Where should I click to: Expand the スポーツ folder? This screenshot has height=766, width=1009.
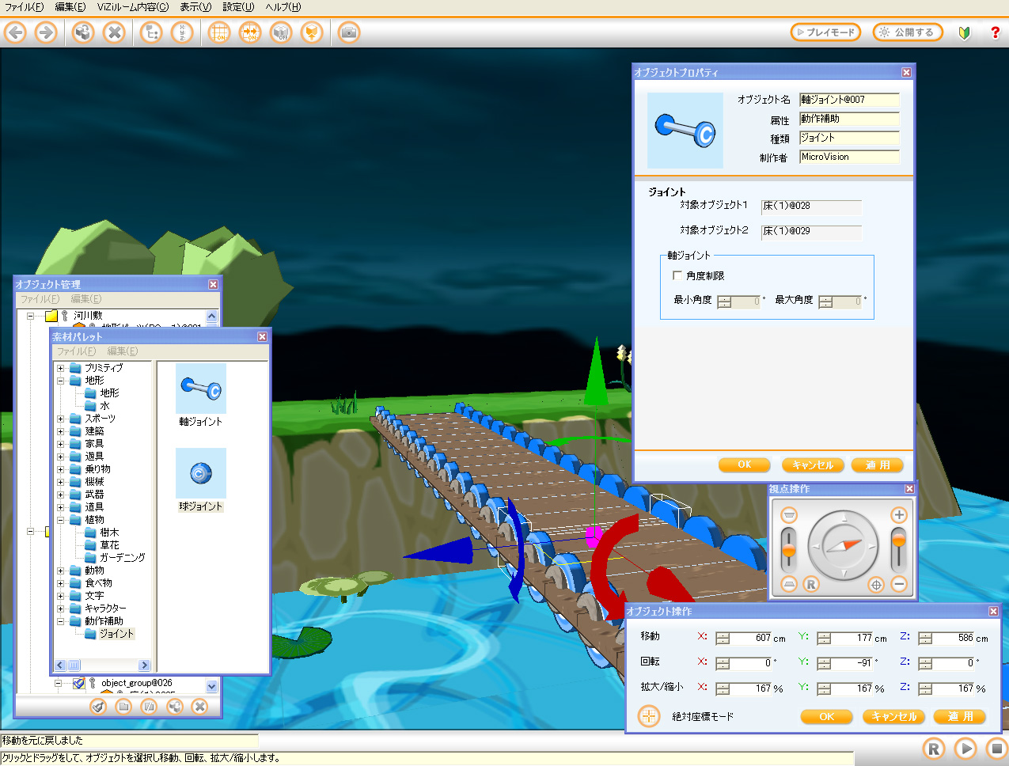[60, 419]
